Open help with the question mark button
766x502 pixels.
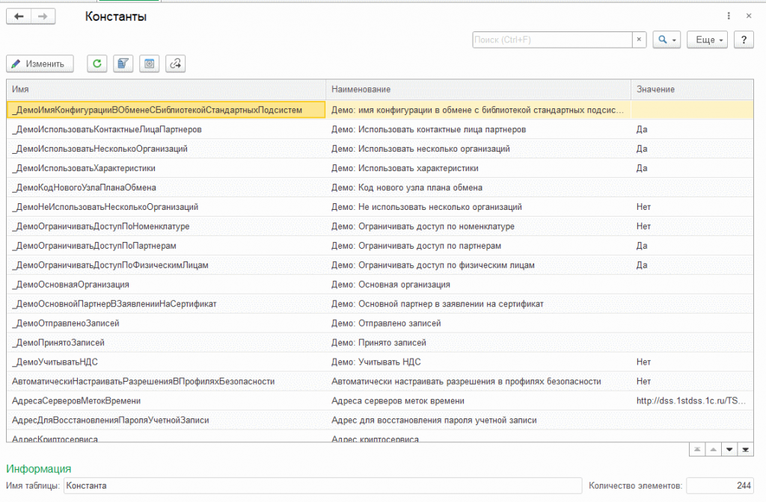click(x=744, y=40)
